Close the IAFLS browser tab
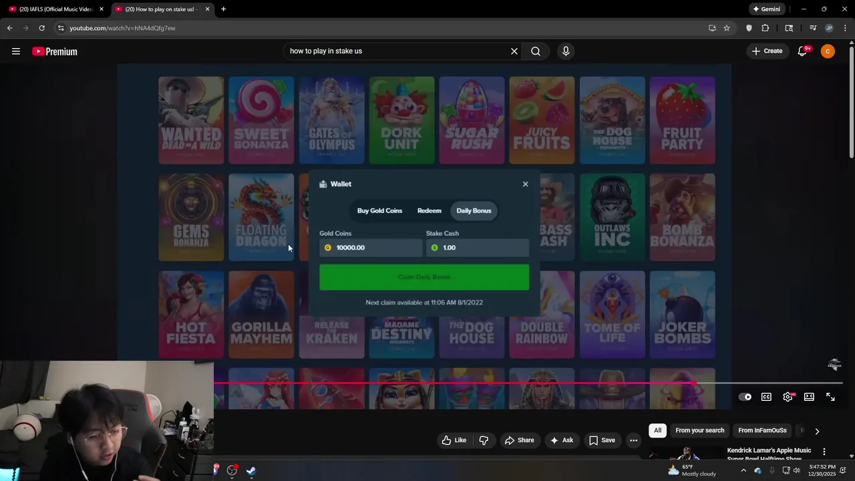The height and width of the screenshot is (481, 855). tap(102, 9)
